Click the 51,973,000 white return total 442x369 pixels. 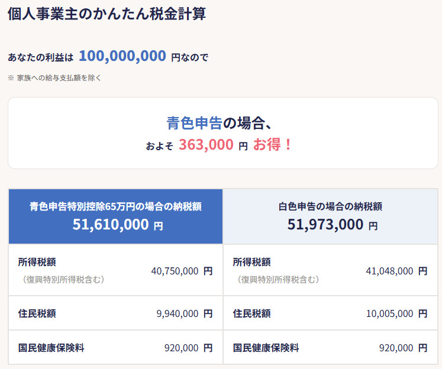click(325, 225)
